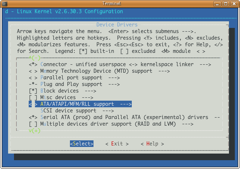Open Memory Technology Device submenu arrow
Image resolution: width=240 pixels, height=169 pixels.
pyautogui.click(x=164, y=71)
